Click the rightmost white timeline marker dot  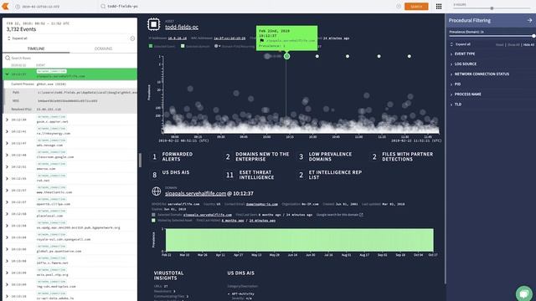(410, 56)
